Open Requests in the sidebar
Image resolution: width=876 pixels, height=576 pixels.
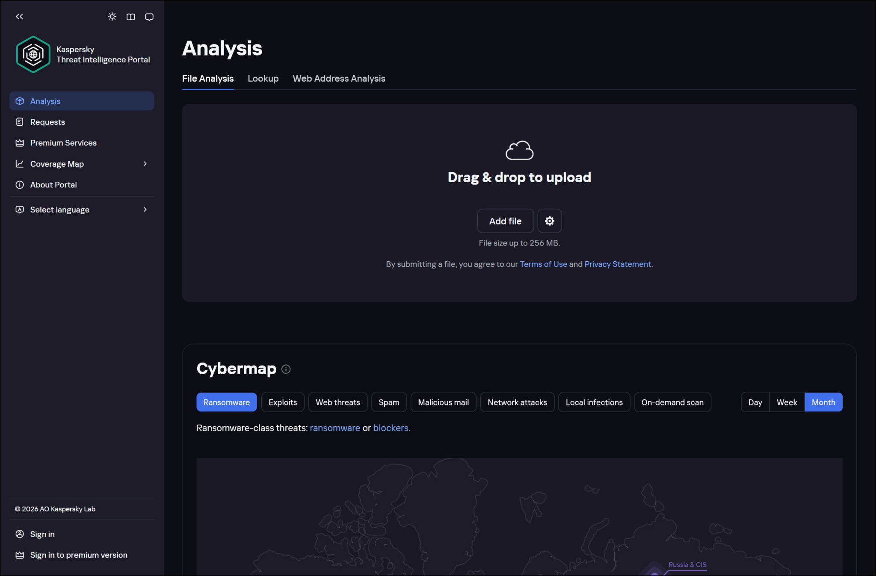[82, 122]
